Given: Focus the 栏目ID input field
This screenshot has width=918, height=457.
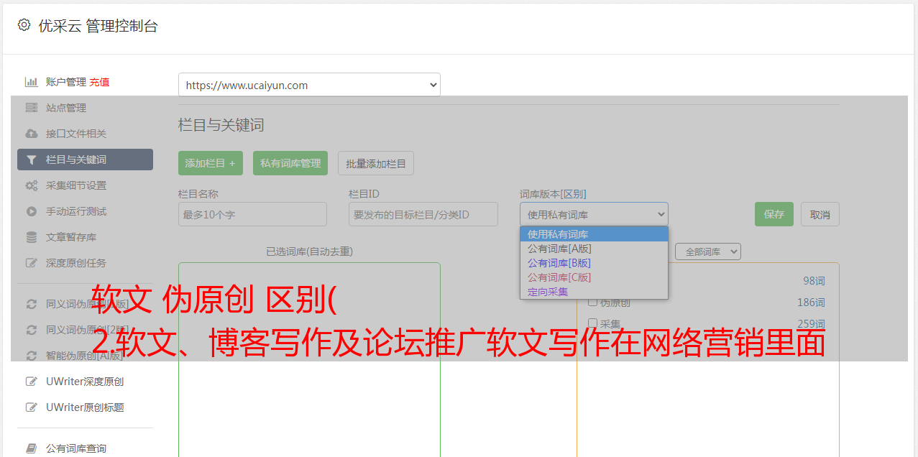Looking at the screenshot, I should [423, 214].
